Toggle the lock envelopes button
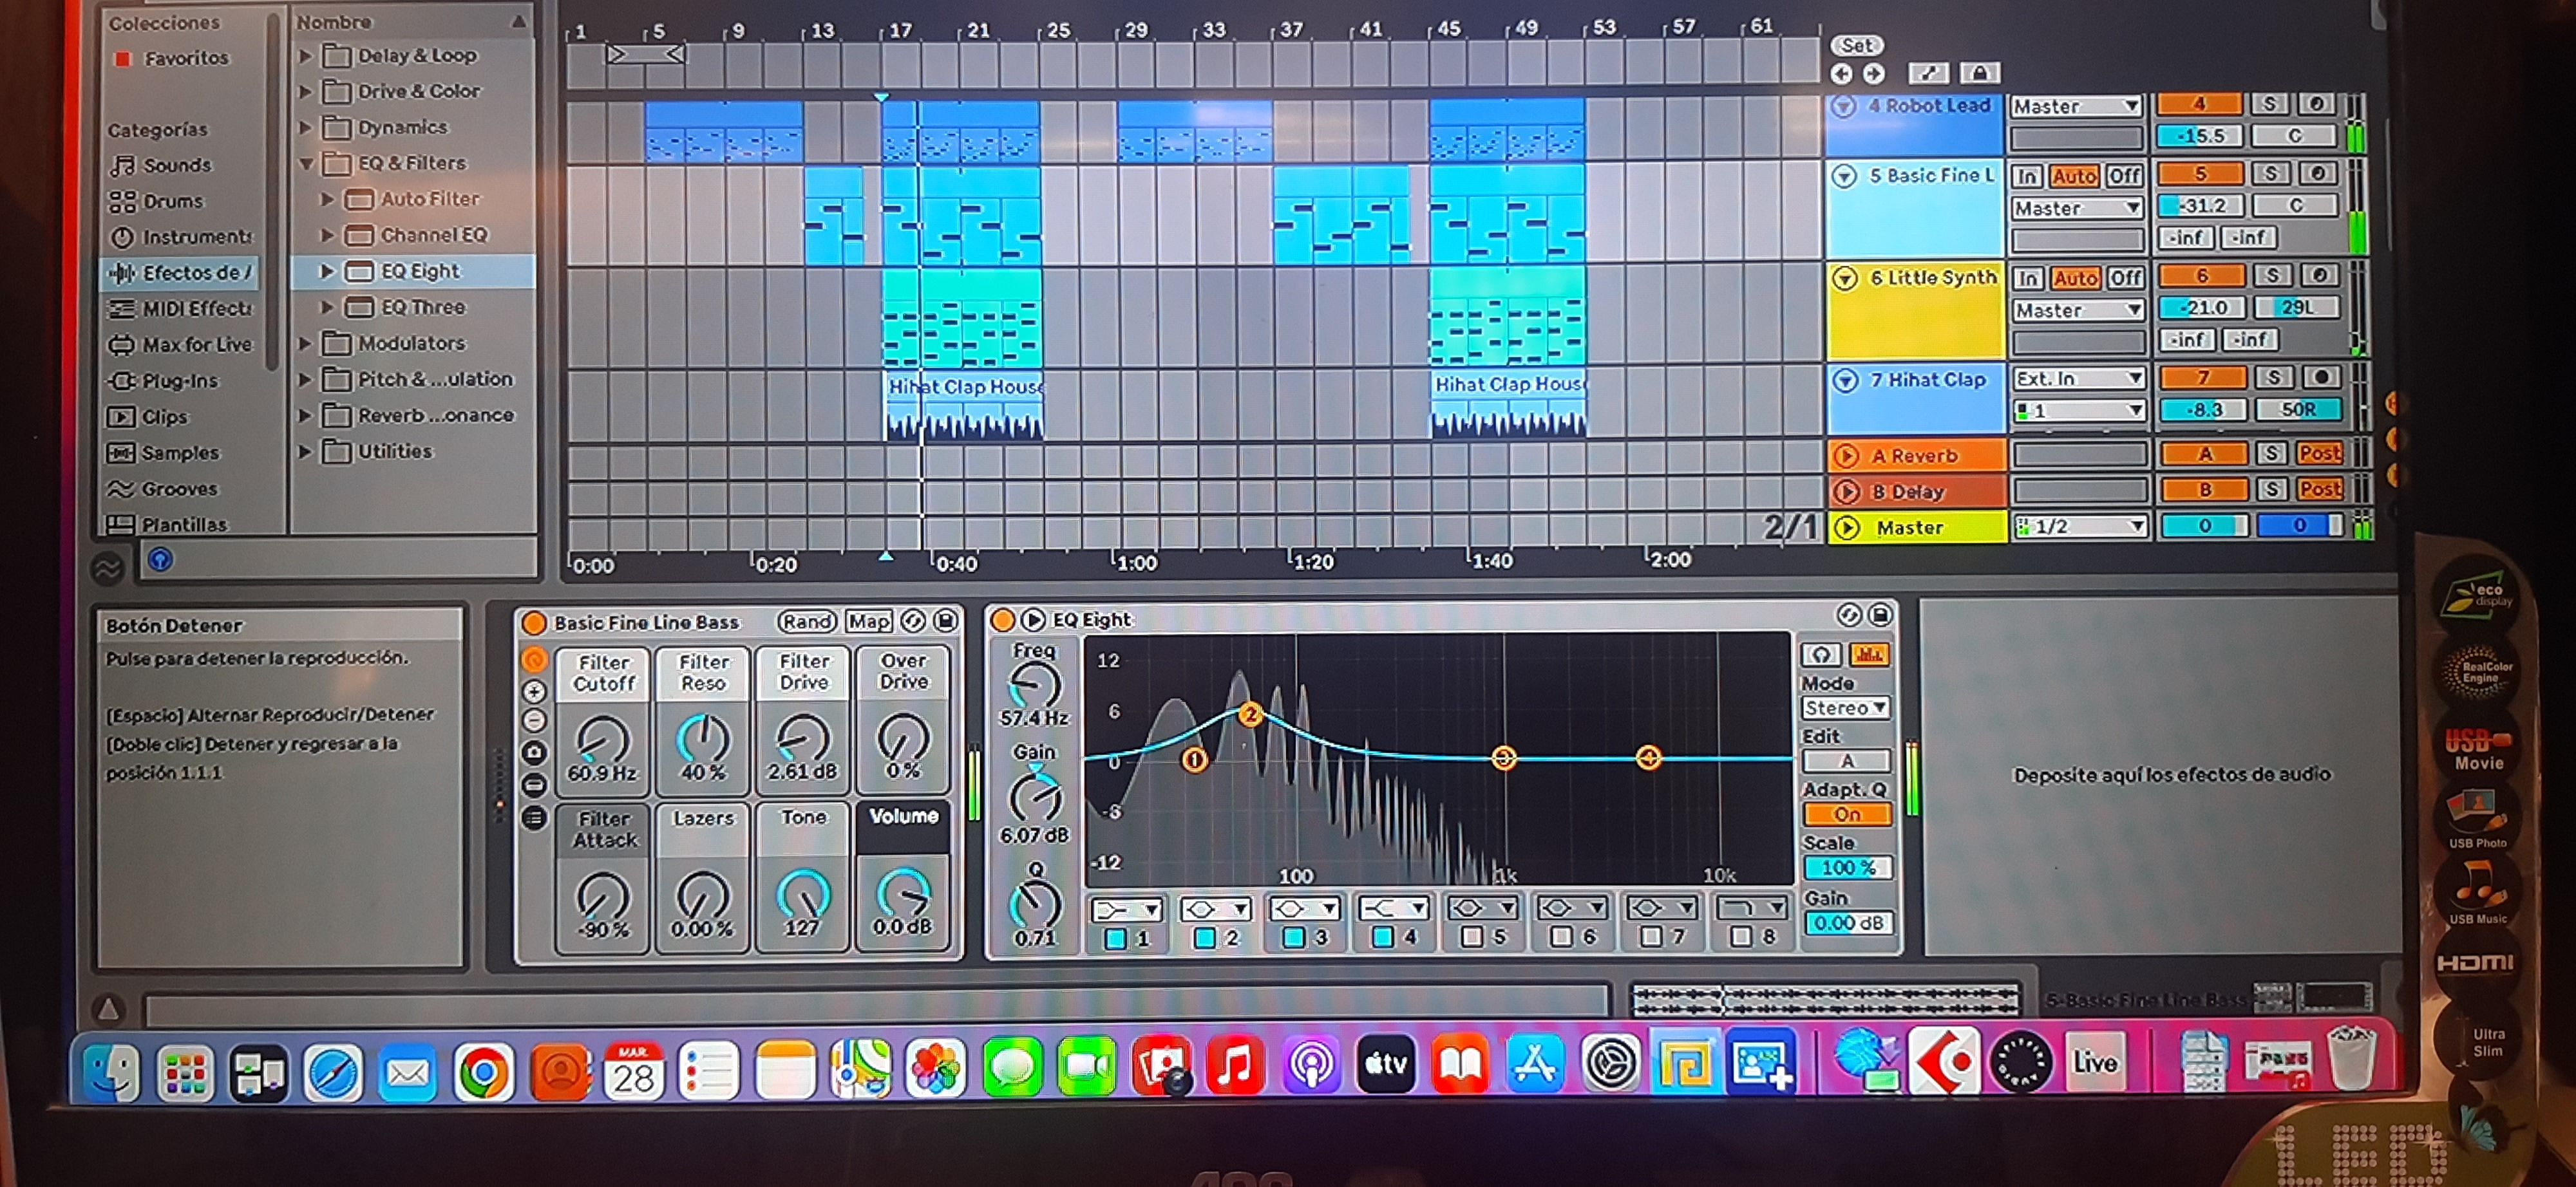The image size is (2576, 1187). (x=1979, y=73)
